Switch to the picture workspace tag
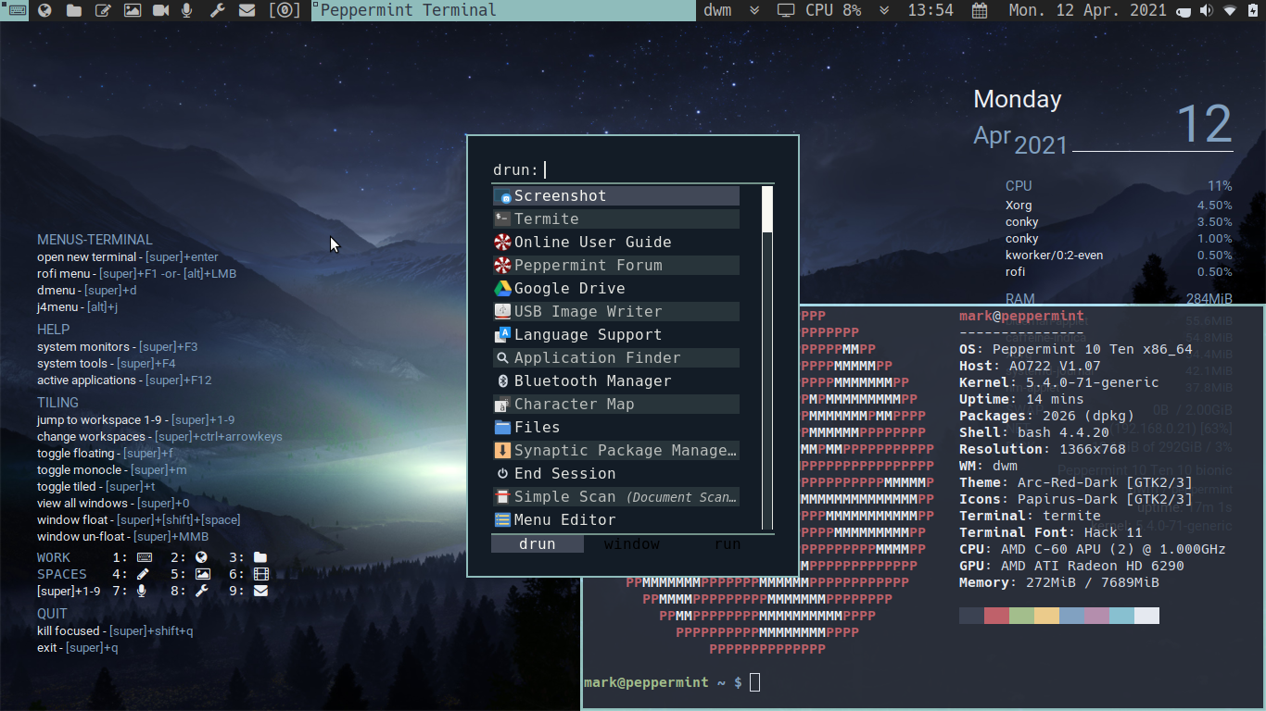The image size is (1266, 711). pos(132,10)
